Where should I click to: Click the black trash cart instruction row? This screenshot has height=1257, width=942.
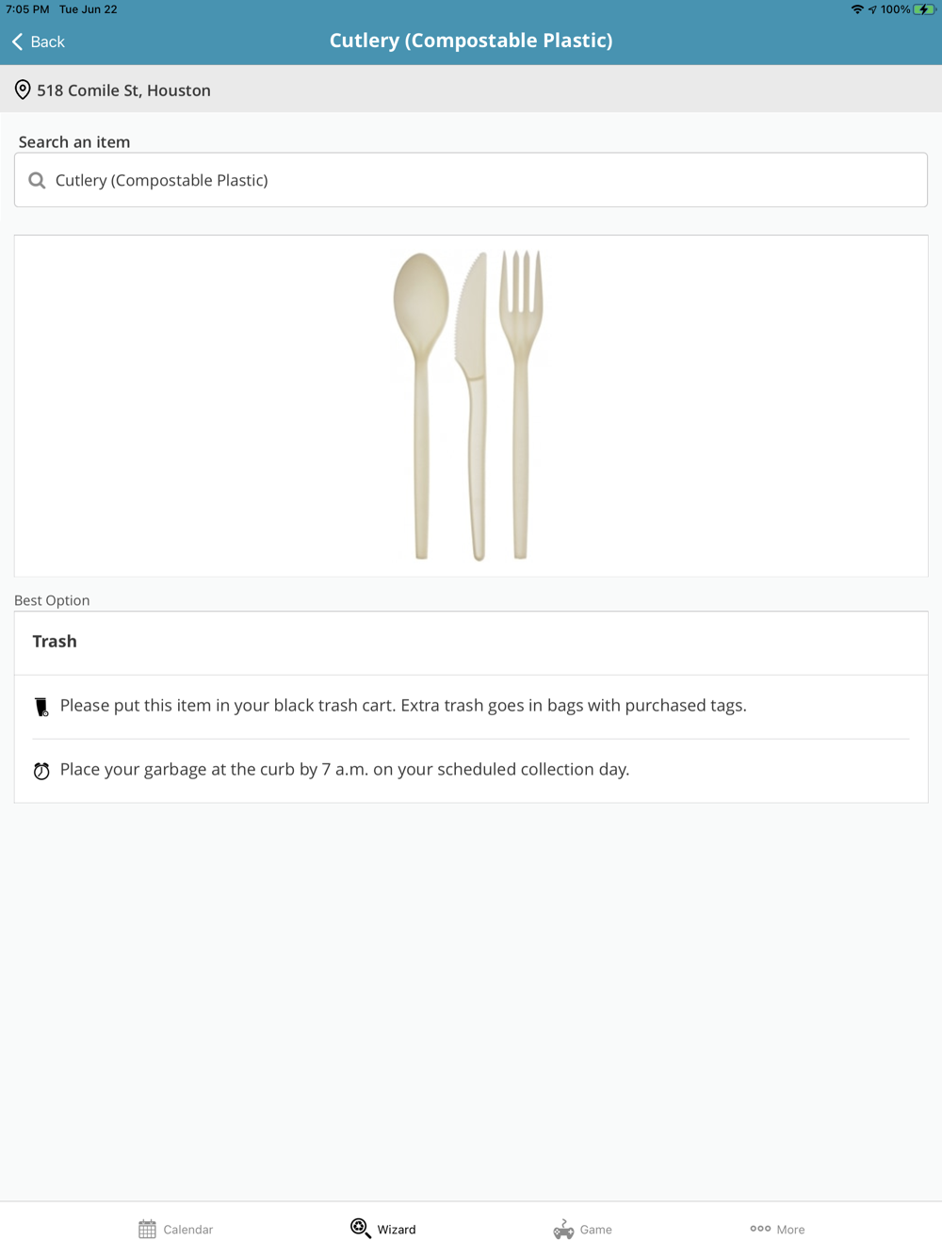403,706
